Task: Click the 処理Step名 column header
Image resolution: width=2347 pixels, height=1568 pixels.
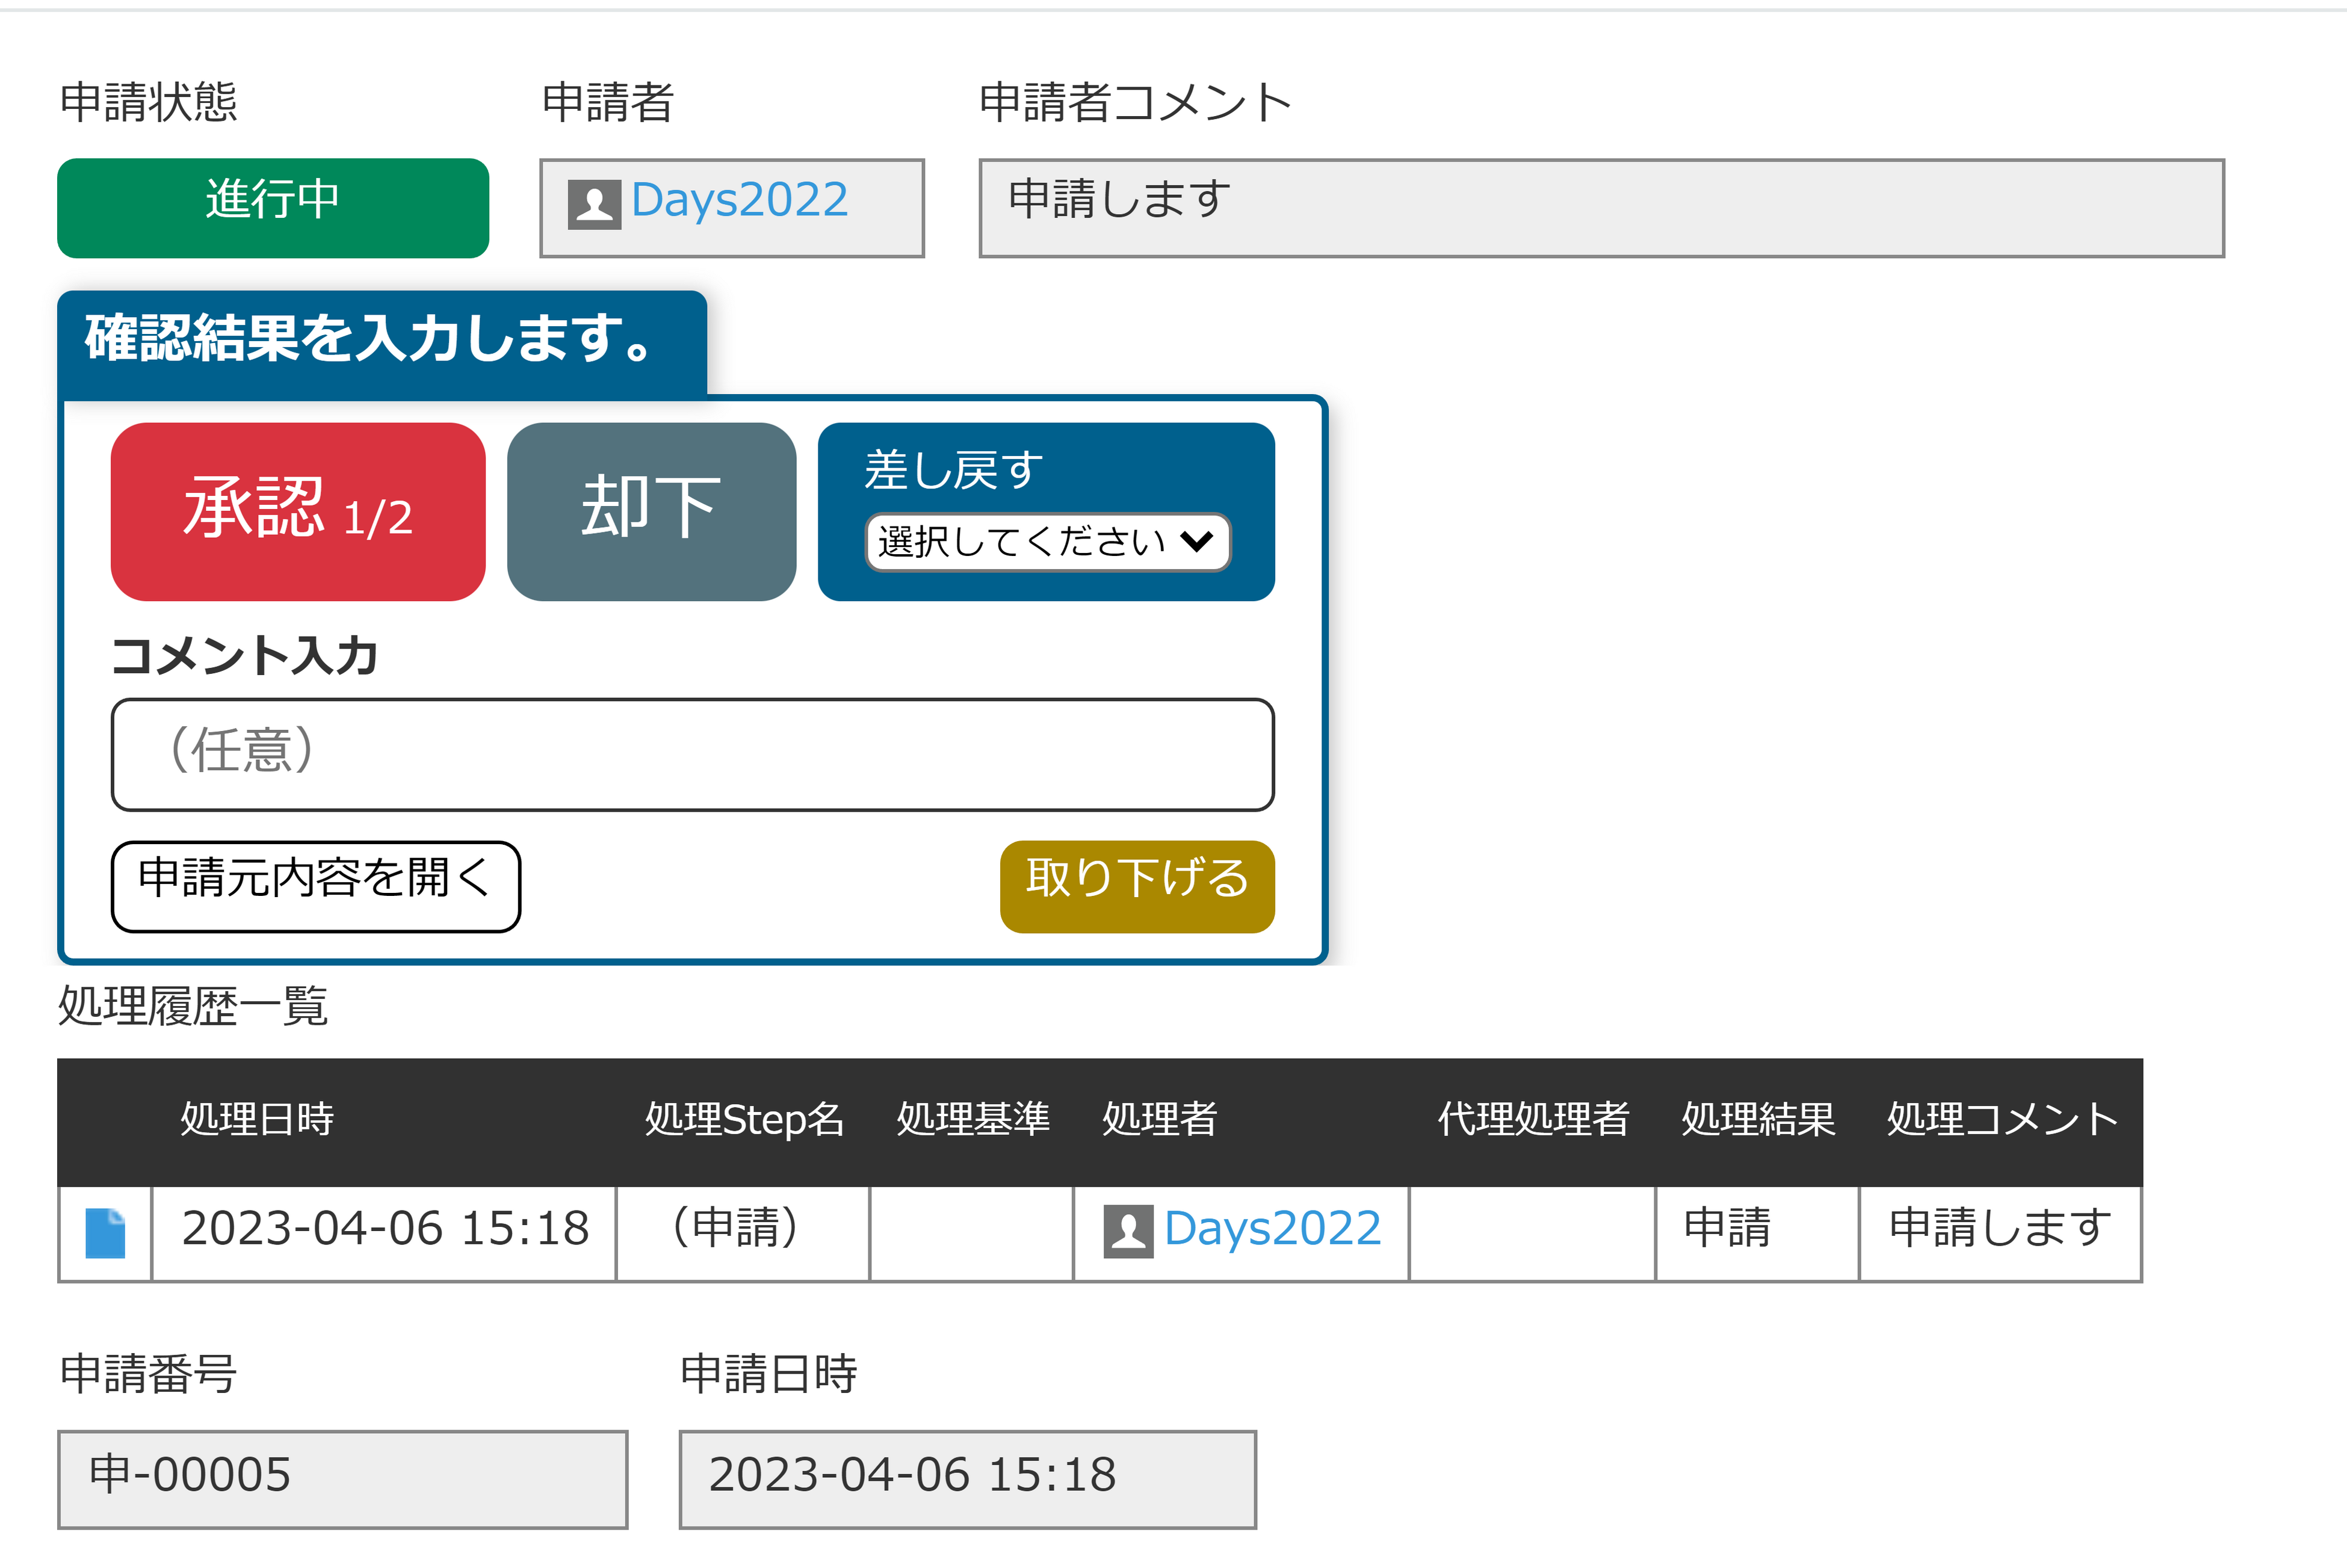Action: pos(744,1119)
